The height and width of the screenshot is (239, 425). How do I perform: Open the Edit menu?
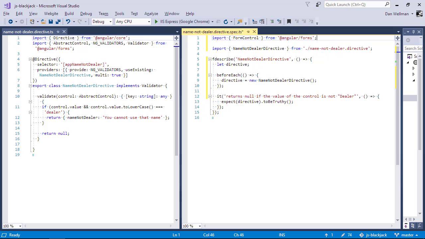point(19,14)
